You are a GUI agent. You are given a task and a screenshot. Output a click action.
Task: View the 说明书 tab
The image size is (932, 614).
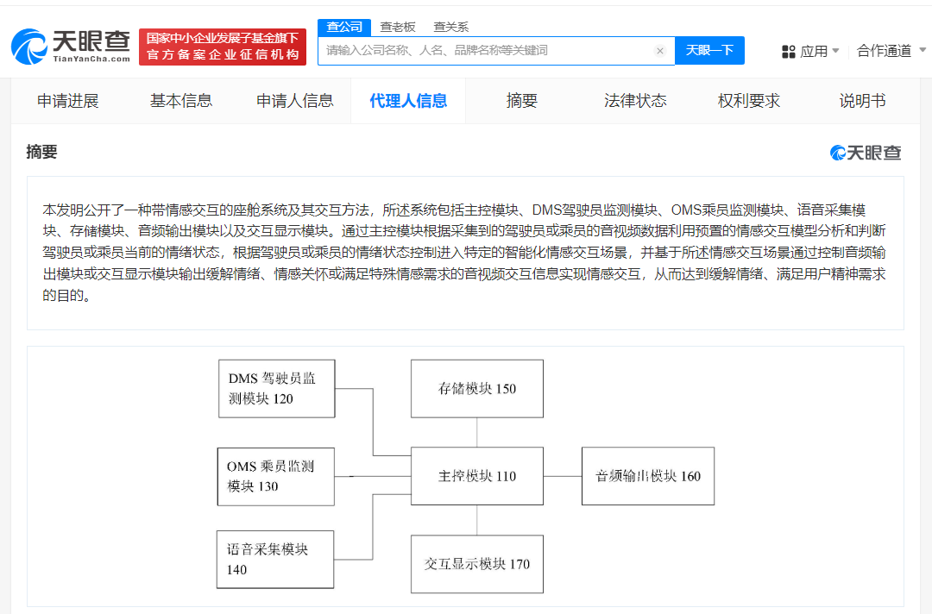pos(860,100)
